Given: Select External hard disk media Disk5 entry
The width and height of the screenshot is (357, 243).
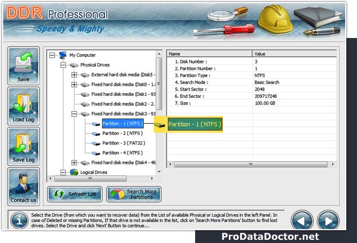Looking at the screenshot, I should (x=123, y=74).
